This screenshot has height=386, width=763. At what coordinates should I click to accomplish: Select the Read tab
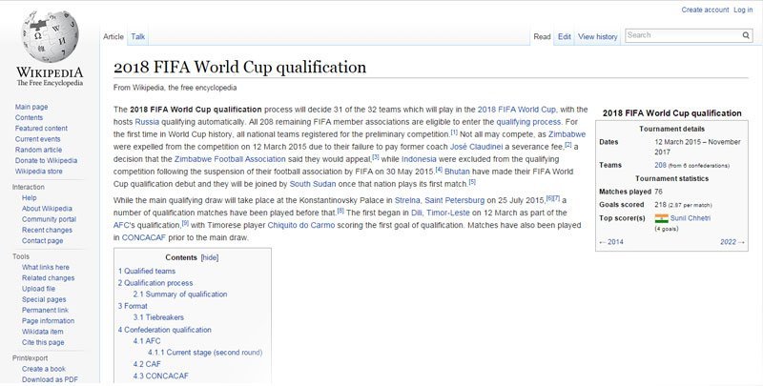click(x=542, y=36)
